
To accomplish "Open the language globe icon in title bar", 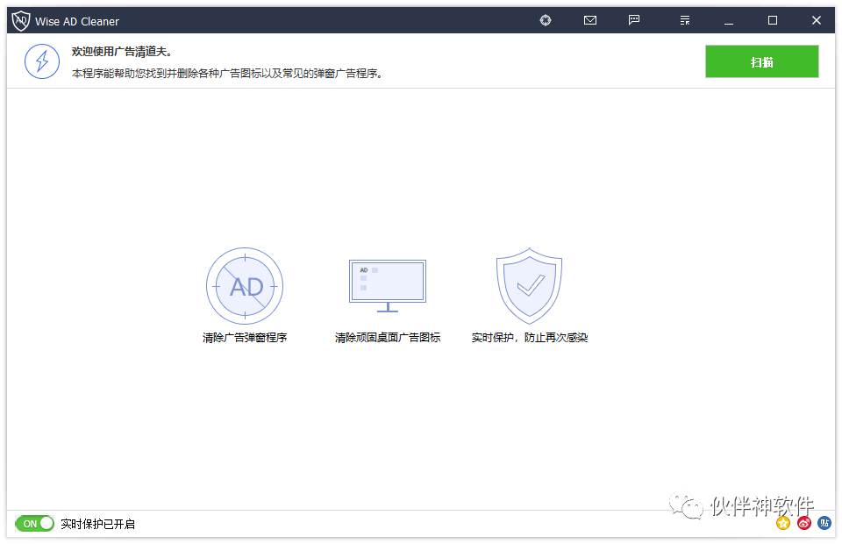I will point(546,19).
